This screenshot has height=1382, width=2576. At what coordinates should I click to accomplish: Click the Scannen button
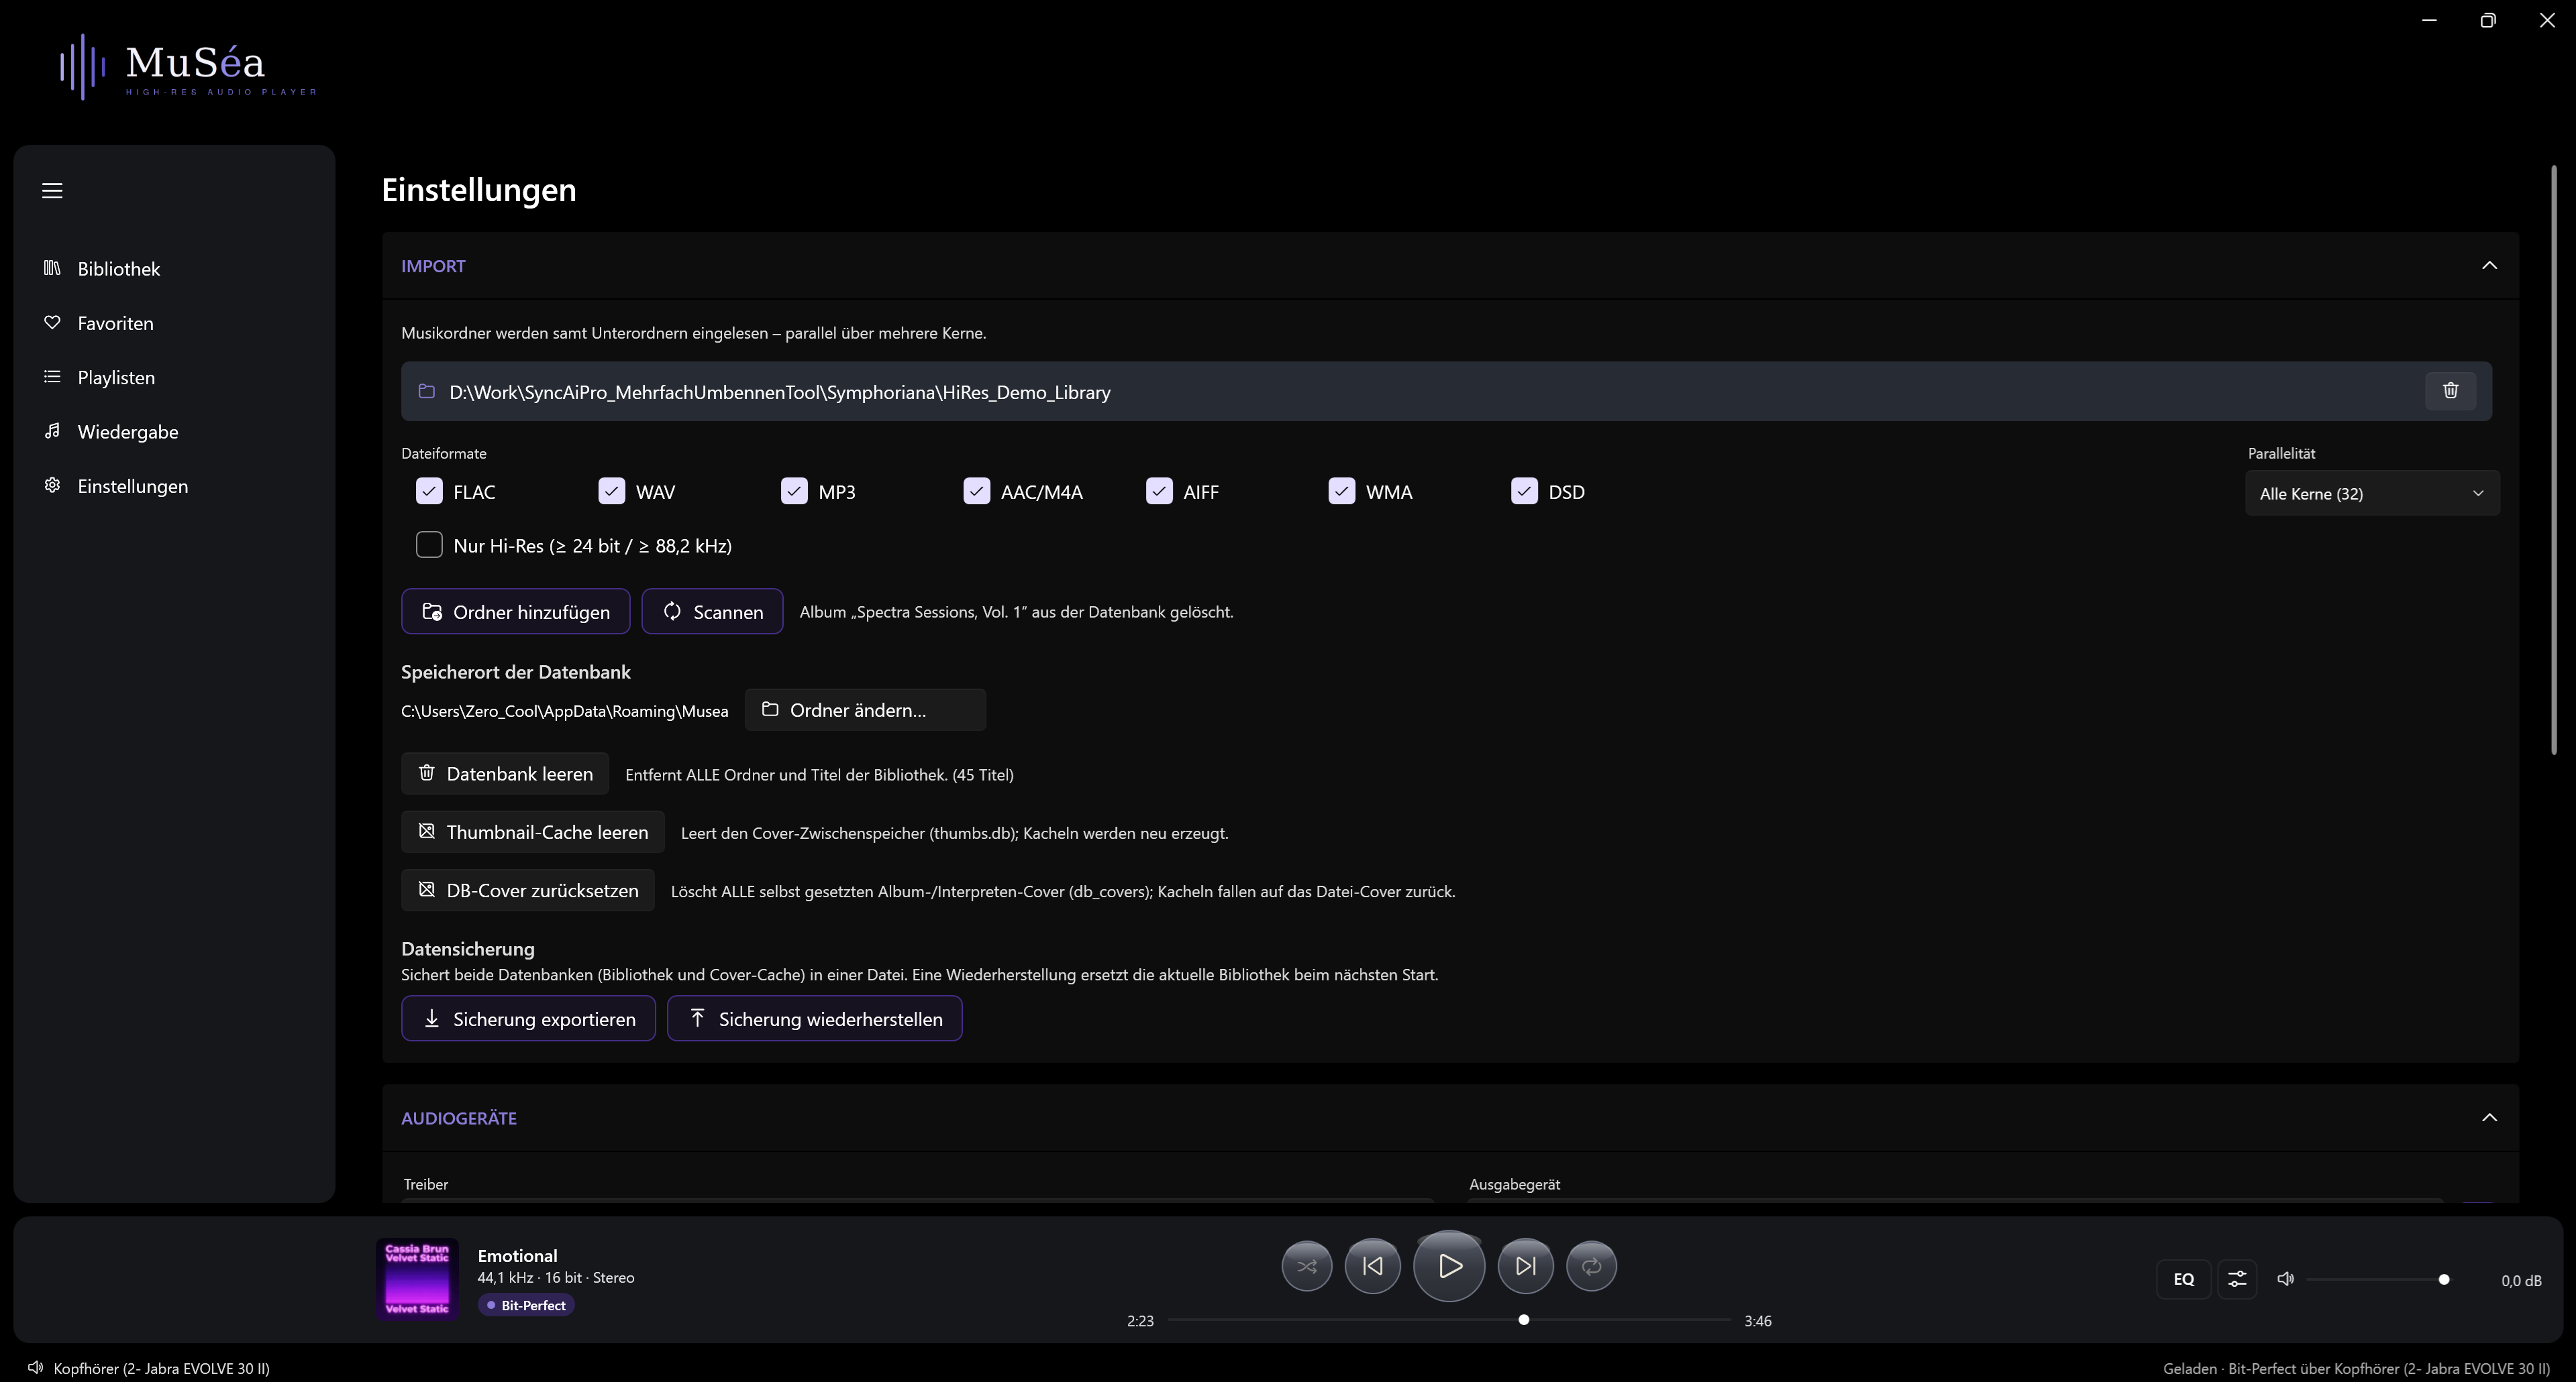coord(712,611)
